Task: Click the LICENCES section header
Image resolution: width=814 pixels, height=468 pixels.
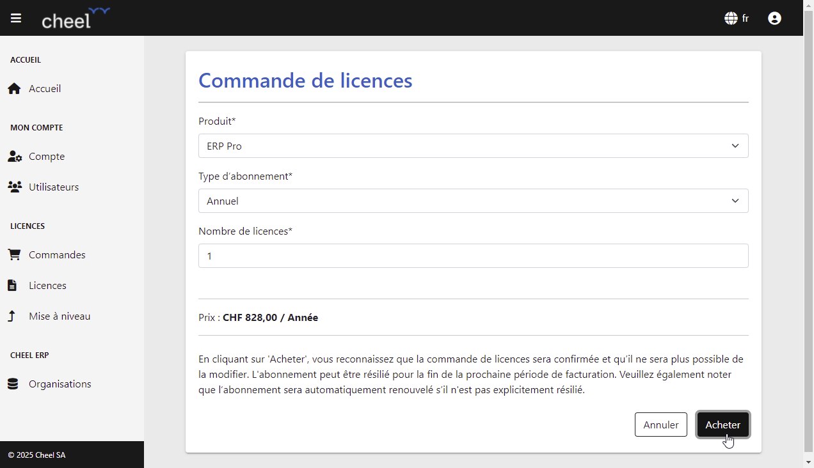Action: coord(28,226)
